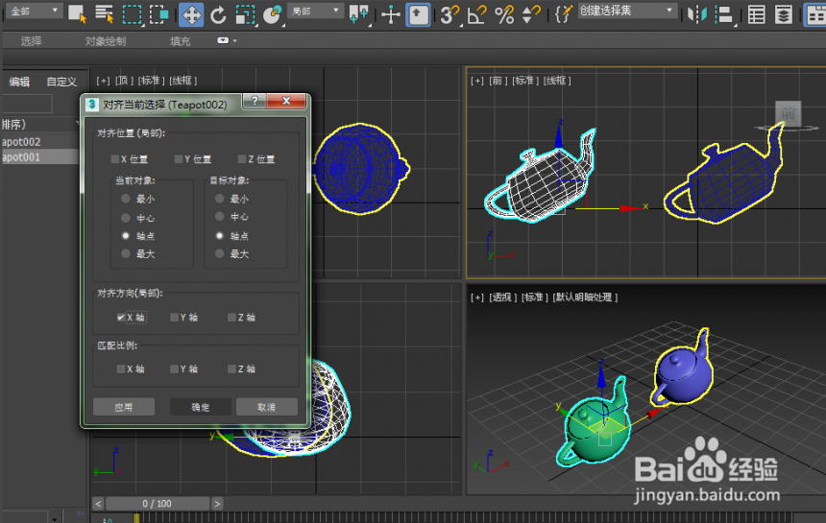826x523 pixels.
Task: Toggle the Ribbon display icon
Action: [x=814, y=14]
